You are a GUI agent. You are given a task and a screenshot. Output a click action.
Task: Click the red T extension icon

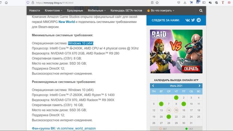coord(223,3)
